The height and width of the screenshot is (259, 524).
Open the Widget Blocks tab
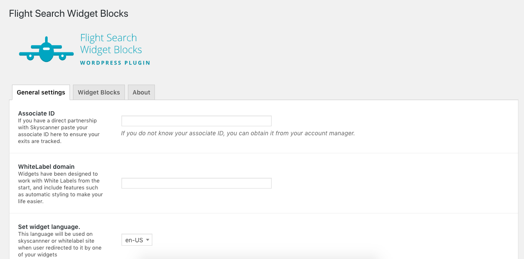(99, 92)
